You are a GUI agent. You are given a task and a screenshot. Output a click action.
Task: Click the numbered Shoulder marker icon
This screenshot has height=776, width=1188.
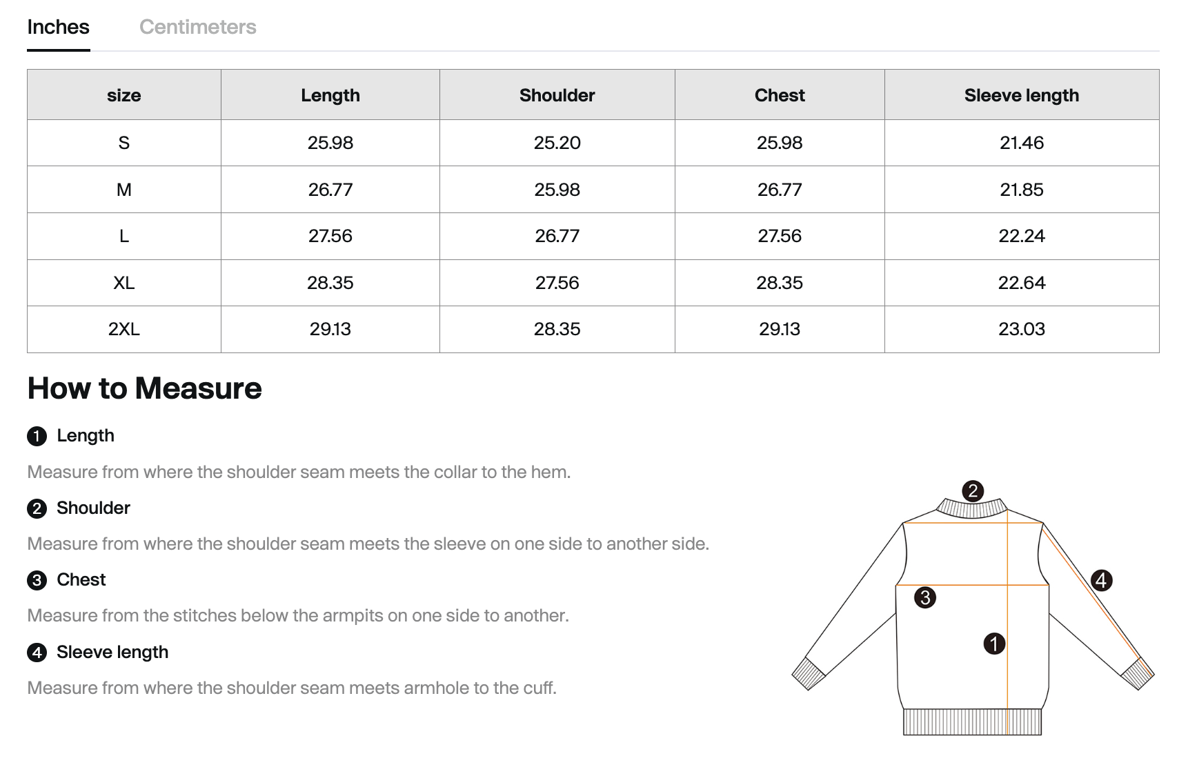tap(36, 508)
